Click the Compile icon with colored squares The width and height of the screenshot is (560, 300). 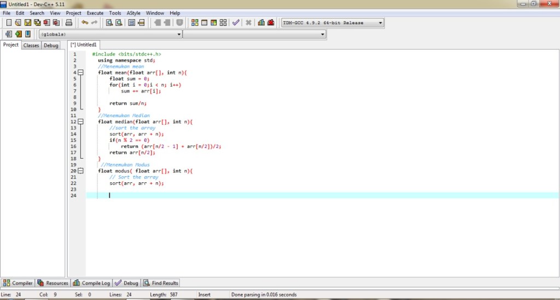point(195,23)
